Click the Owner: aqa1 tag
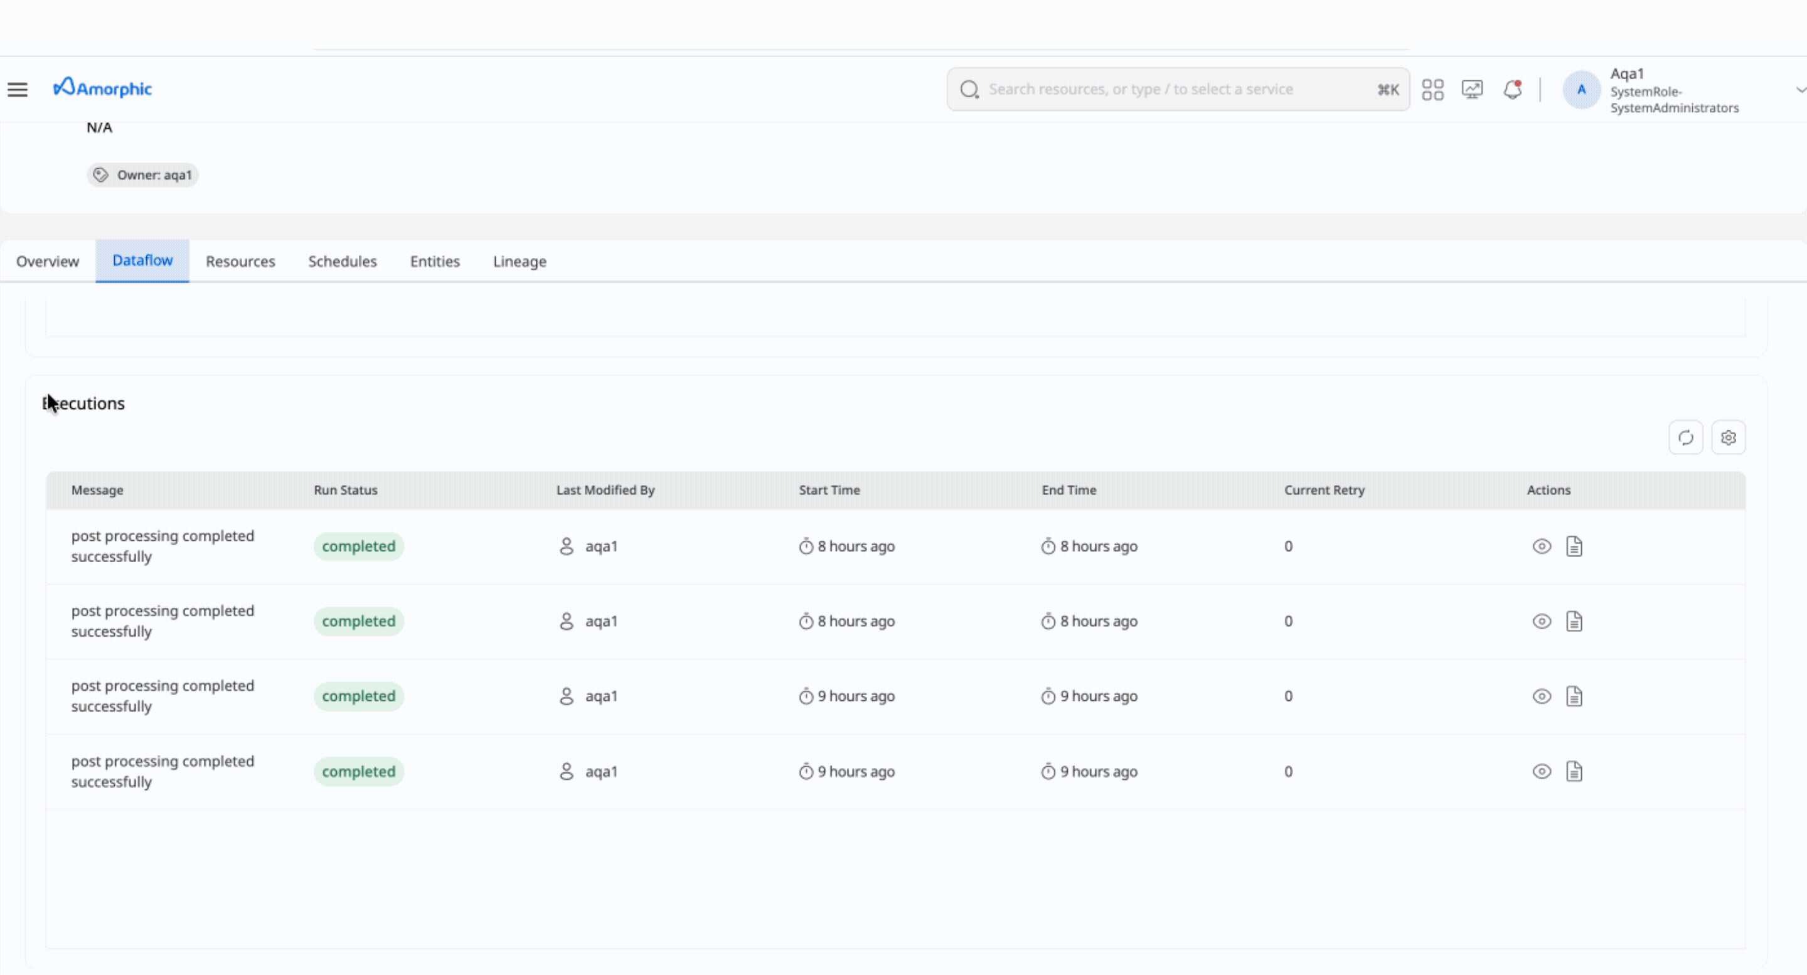 (142, 174)
